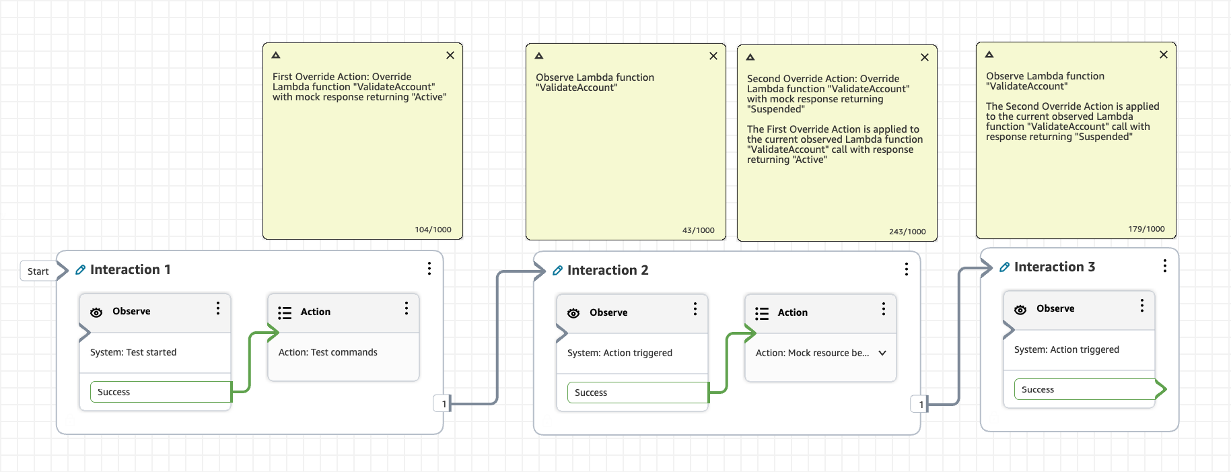Open the Interaction 2 options menu

[907, 269]
